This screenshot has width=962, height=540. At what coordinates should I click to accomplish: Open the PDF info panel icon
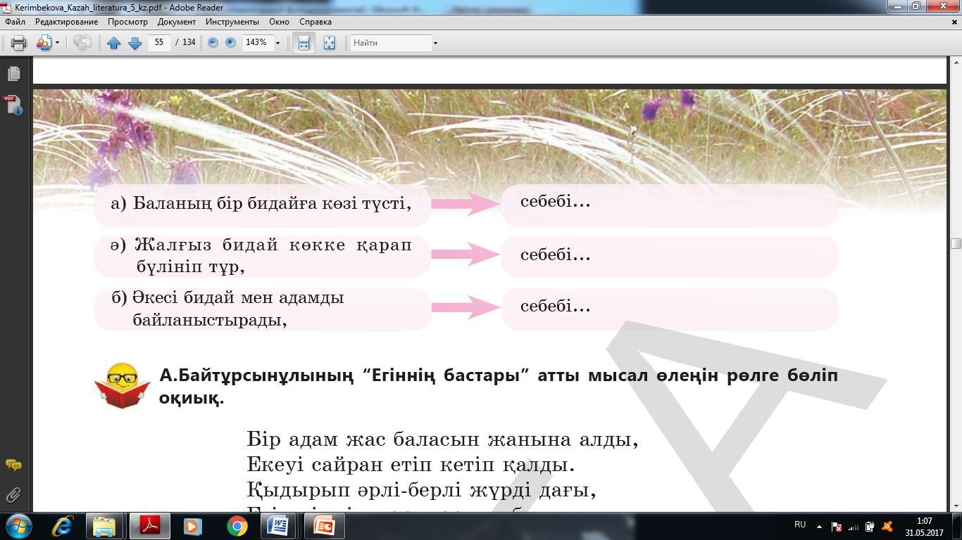13,105
